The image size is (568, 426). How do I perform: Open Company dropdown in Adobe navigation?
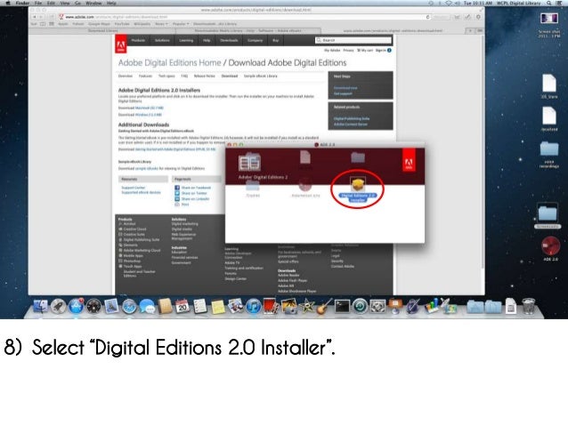[x=255, y=40]
